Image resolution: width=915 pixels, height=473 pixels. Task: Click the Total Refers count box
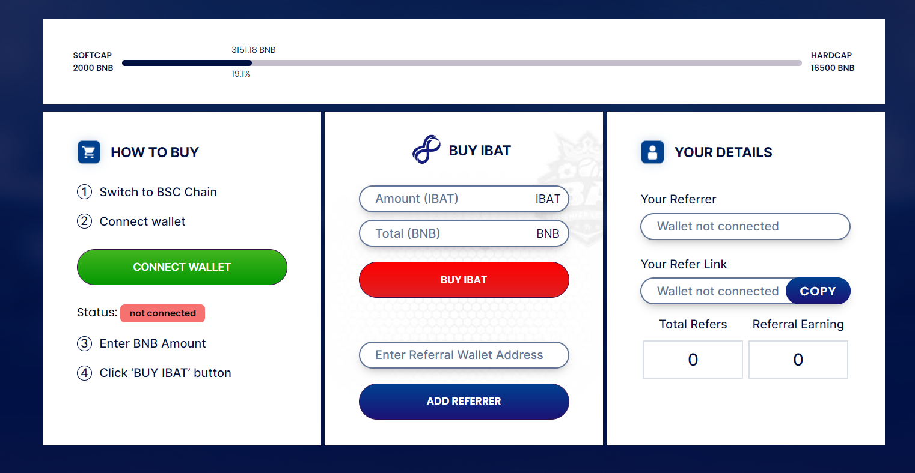693,360
